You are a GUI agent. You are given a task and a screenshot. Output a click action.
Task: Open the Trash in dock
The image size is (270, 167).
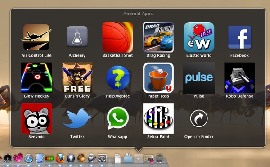click(159, 158)
